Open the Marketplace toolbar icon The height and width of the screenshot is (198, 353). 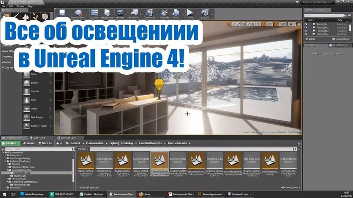point(107,13)
